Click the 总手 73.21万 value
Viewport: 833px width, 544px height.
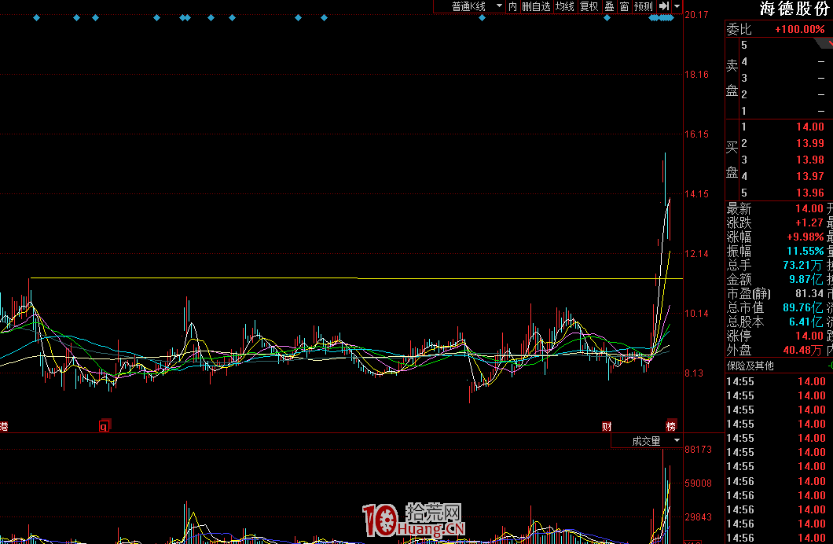tap(802, 265)
